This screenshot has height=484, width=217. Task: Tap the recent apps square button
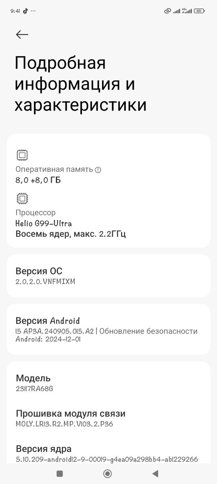pyautogui.click(x=60, y=474)
